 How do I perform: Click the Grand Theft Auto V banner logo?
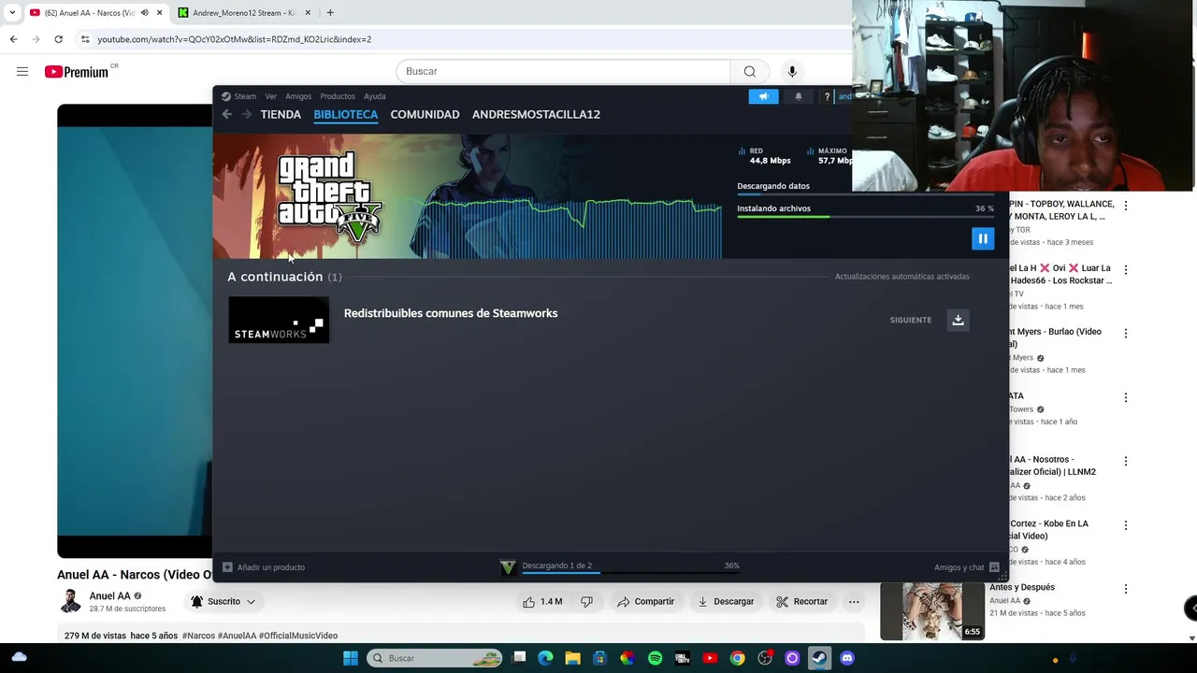coord(329,198)
